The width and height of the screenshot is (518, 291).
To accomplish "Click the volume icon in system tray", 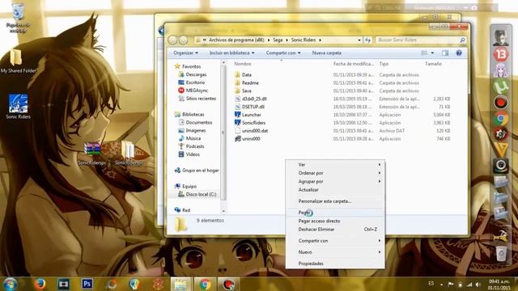I will coord(478,285).
